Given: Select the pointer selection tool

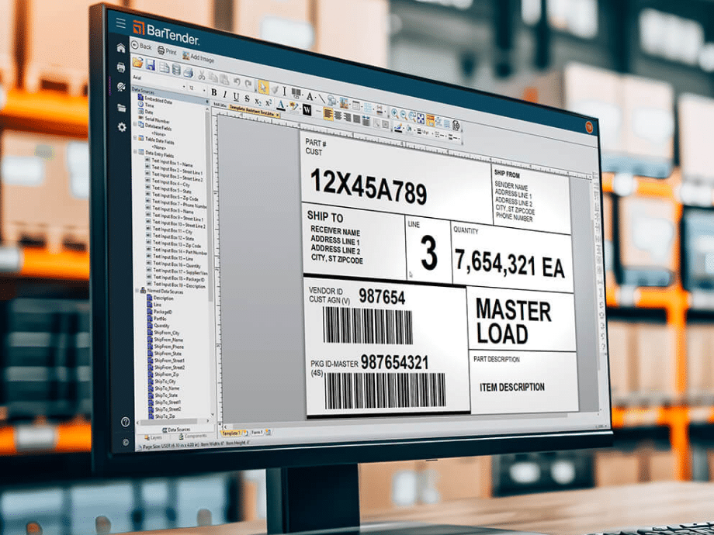Looking at the screenshot, I should 264,88.
